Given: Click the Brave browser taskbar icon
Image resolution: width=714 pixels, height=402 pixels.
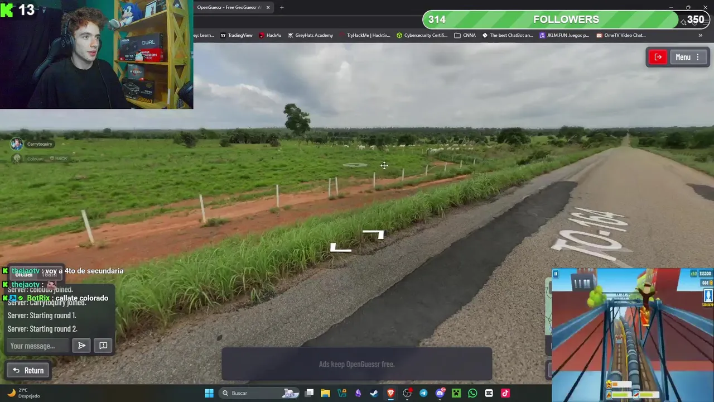Looking at the screenshot, I should 390,393.
